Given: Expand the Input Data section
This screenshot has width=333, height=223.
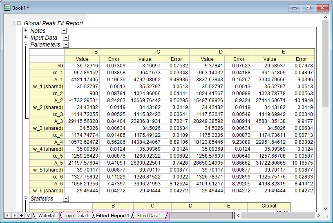Looking at the screenshot, I should 26,38.
